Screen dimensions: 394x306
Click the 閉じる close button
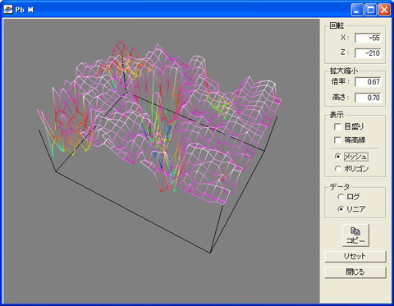click(x=355, y=272)
